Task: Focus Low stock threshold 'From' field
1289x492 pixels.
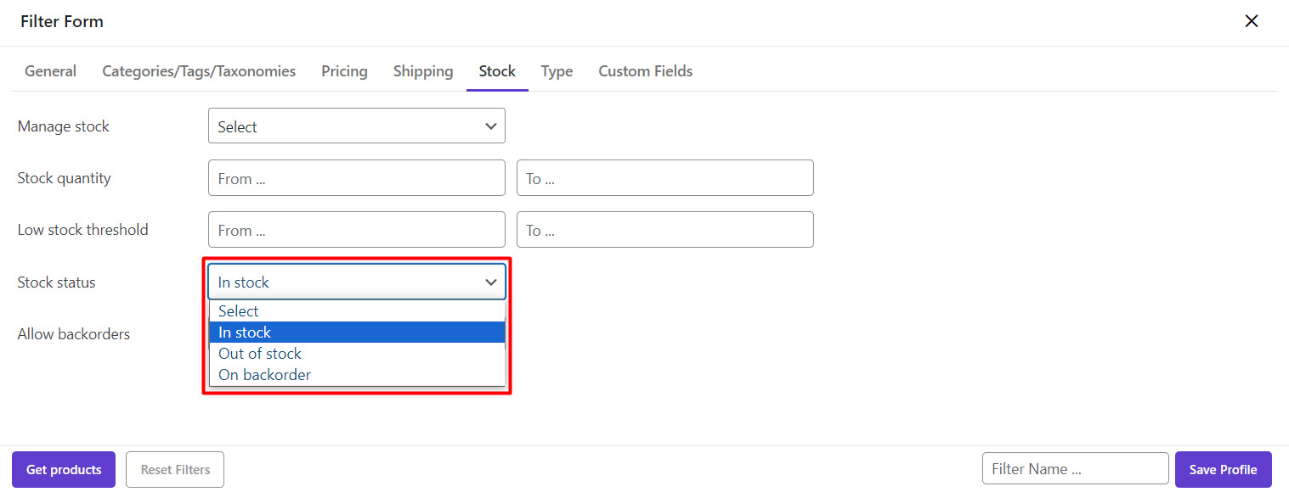Action: [356, 230]
